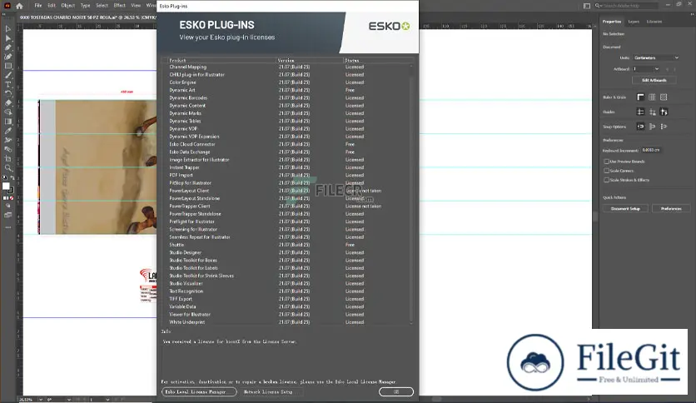The height and width of the screenshot is (403, 696).
Task: Select the Selection tool in the toolbar
Action: click(x=8, y=29)
